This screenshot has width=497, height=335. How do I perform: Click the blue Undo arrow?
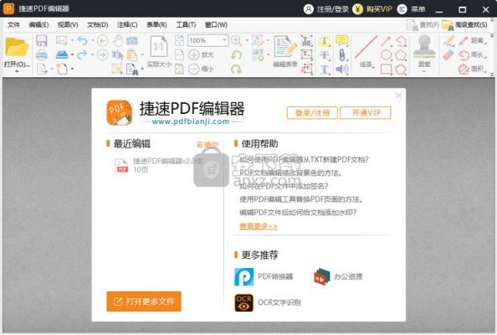pos(82,40)
